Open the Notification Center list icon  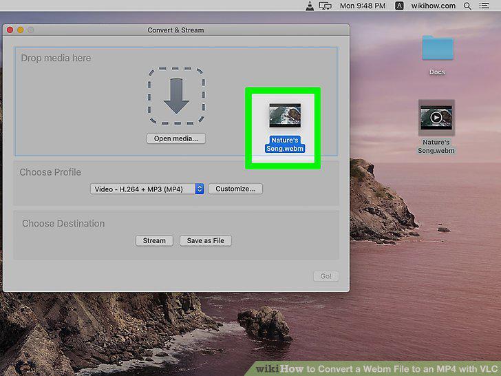[x=484, y=6]
